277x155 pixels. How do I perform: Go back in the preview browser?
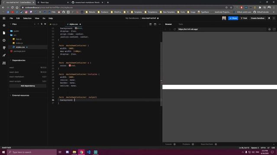click(x=165, y=29)
